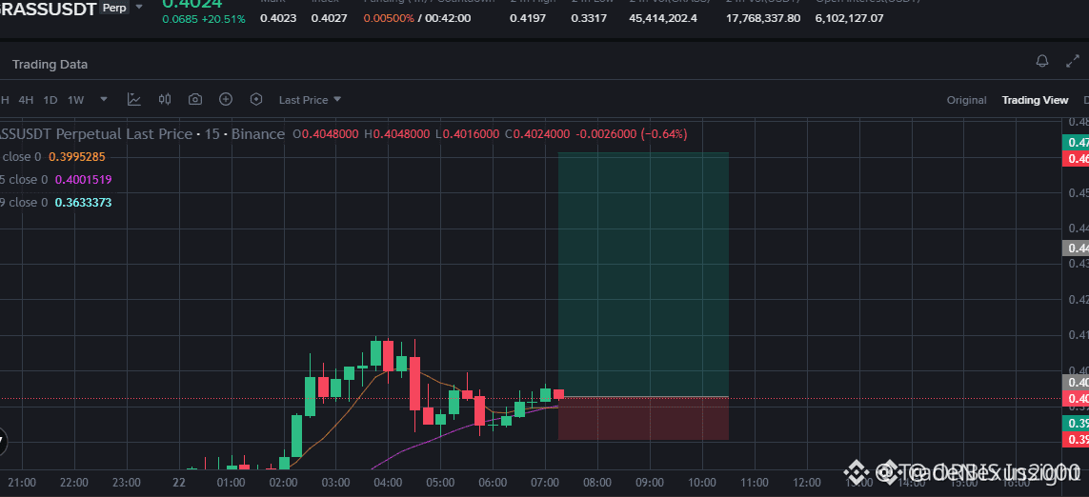Click the 24h high value 0.4197

click(x=526, y=18)
